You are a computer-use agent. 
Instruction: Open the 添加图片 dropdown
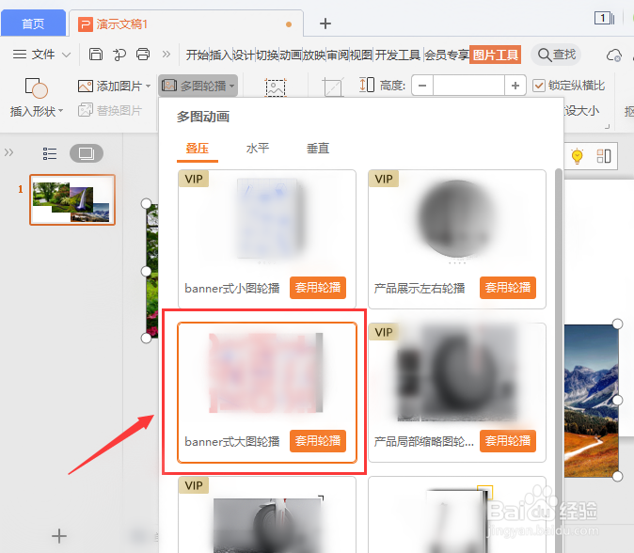(114, 86)
